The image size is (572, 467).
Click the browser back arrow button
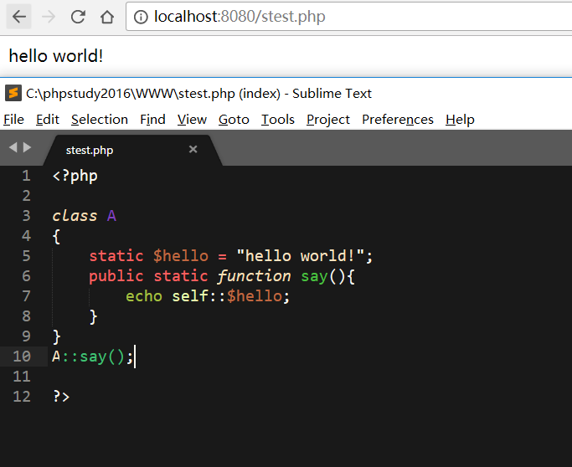(20, 17)
